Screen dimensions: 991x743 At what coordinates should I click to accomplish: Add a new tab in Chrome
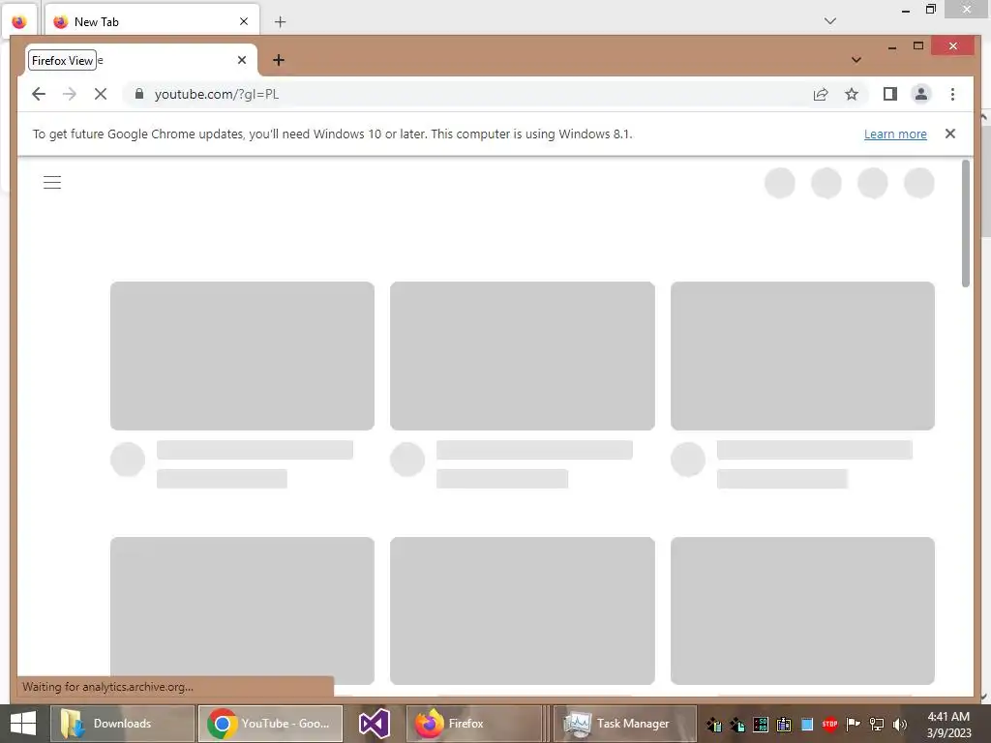[278, 60]
